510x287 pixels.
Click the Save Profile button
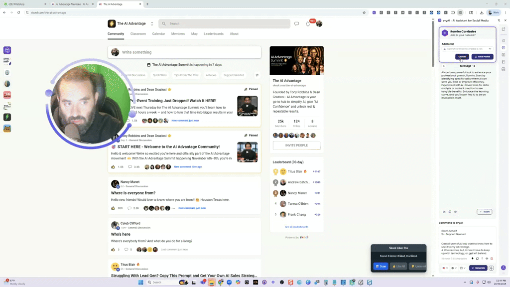tap(482, 57)
